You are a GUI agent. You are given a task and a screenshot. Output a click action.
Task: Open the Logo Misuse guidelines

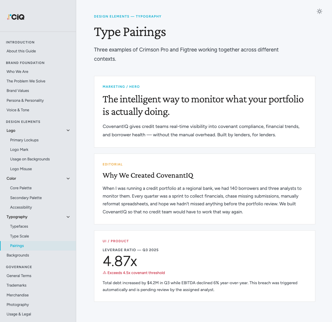(x=21, y=169)
